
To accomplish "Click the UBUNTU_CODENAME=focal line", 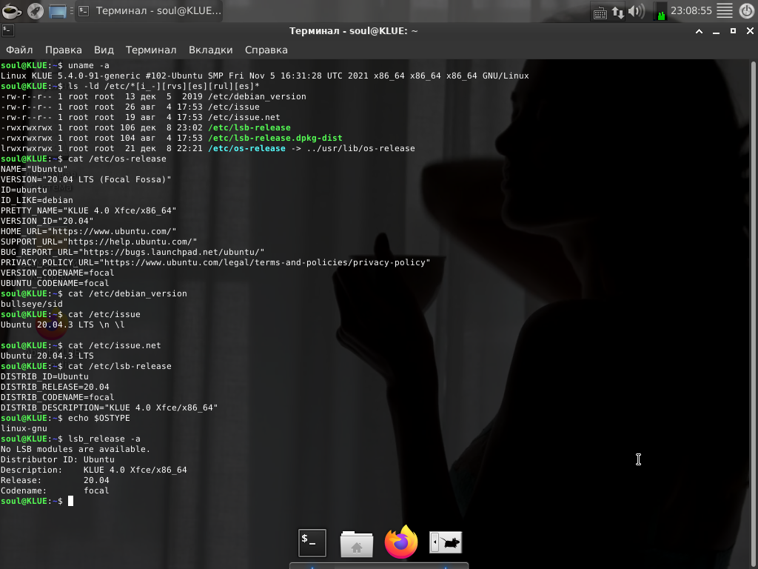I will [x=55, y=284].
